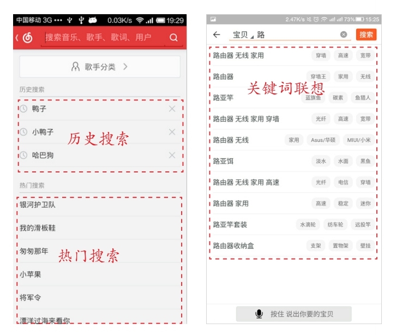This screenshot has height=335, width=396.
Task: Choose the 小苹果 hot search item
Action: 31,274
